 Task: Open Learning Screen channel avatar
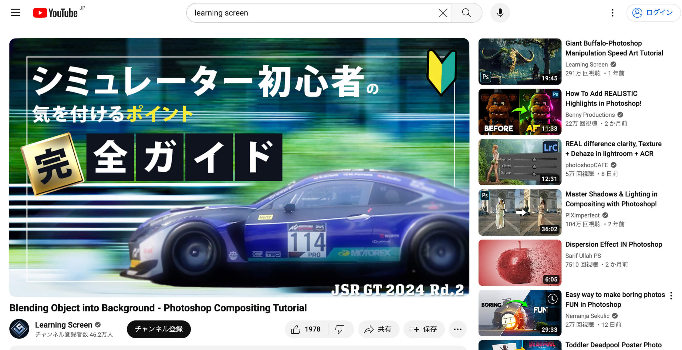(19, 329)
